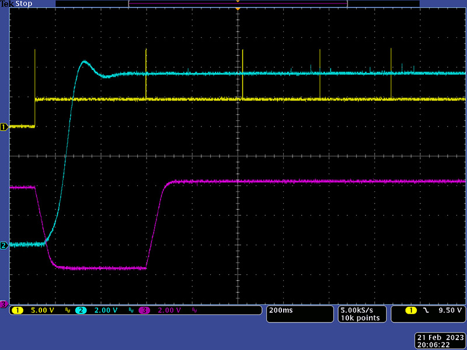This screenshot has height=350, width=467.
Task: Click the channel 1 5.00 V scale readout
Action: pyautogui.click(x=43, y=310)
